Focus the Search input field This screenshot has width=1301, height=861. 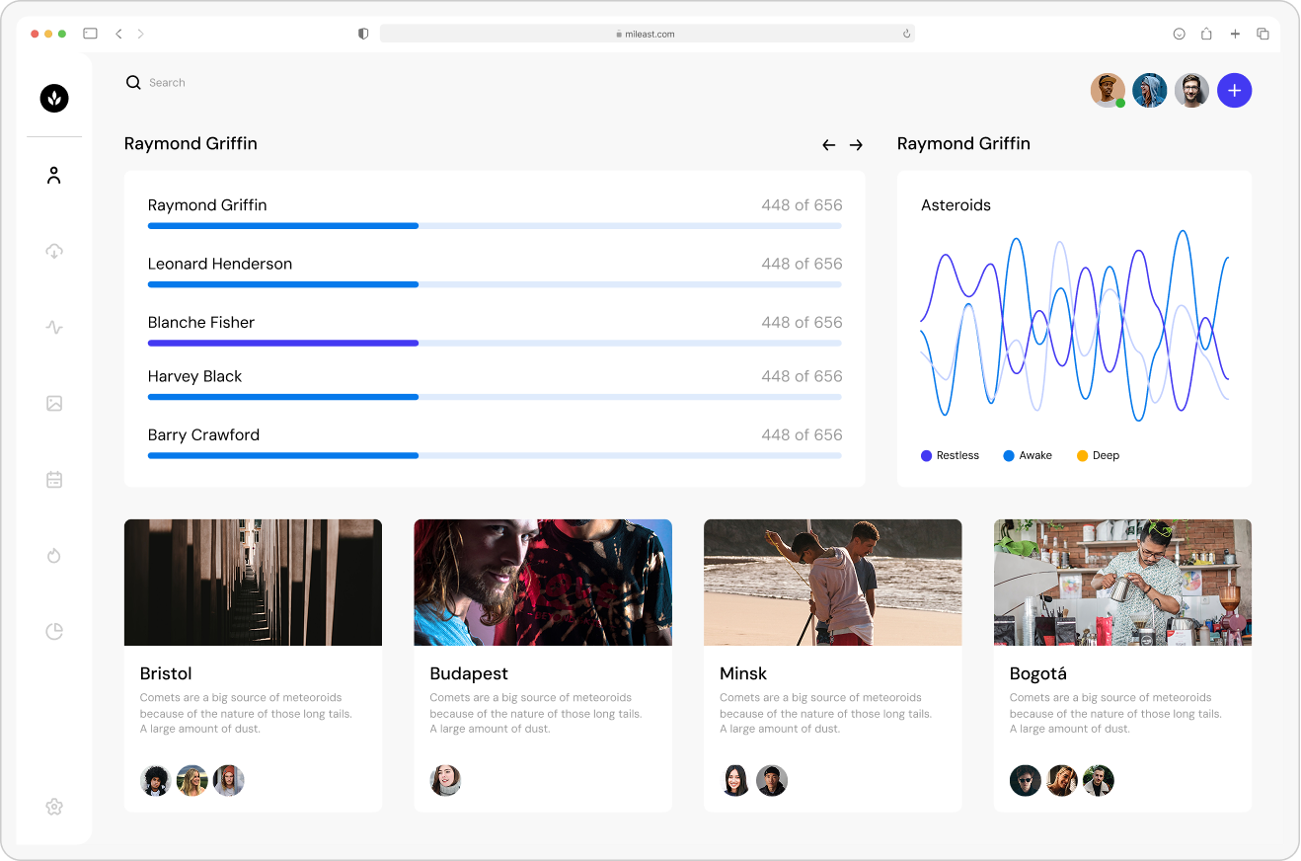pos(167,83)
